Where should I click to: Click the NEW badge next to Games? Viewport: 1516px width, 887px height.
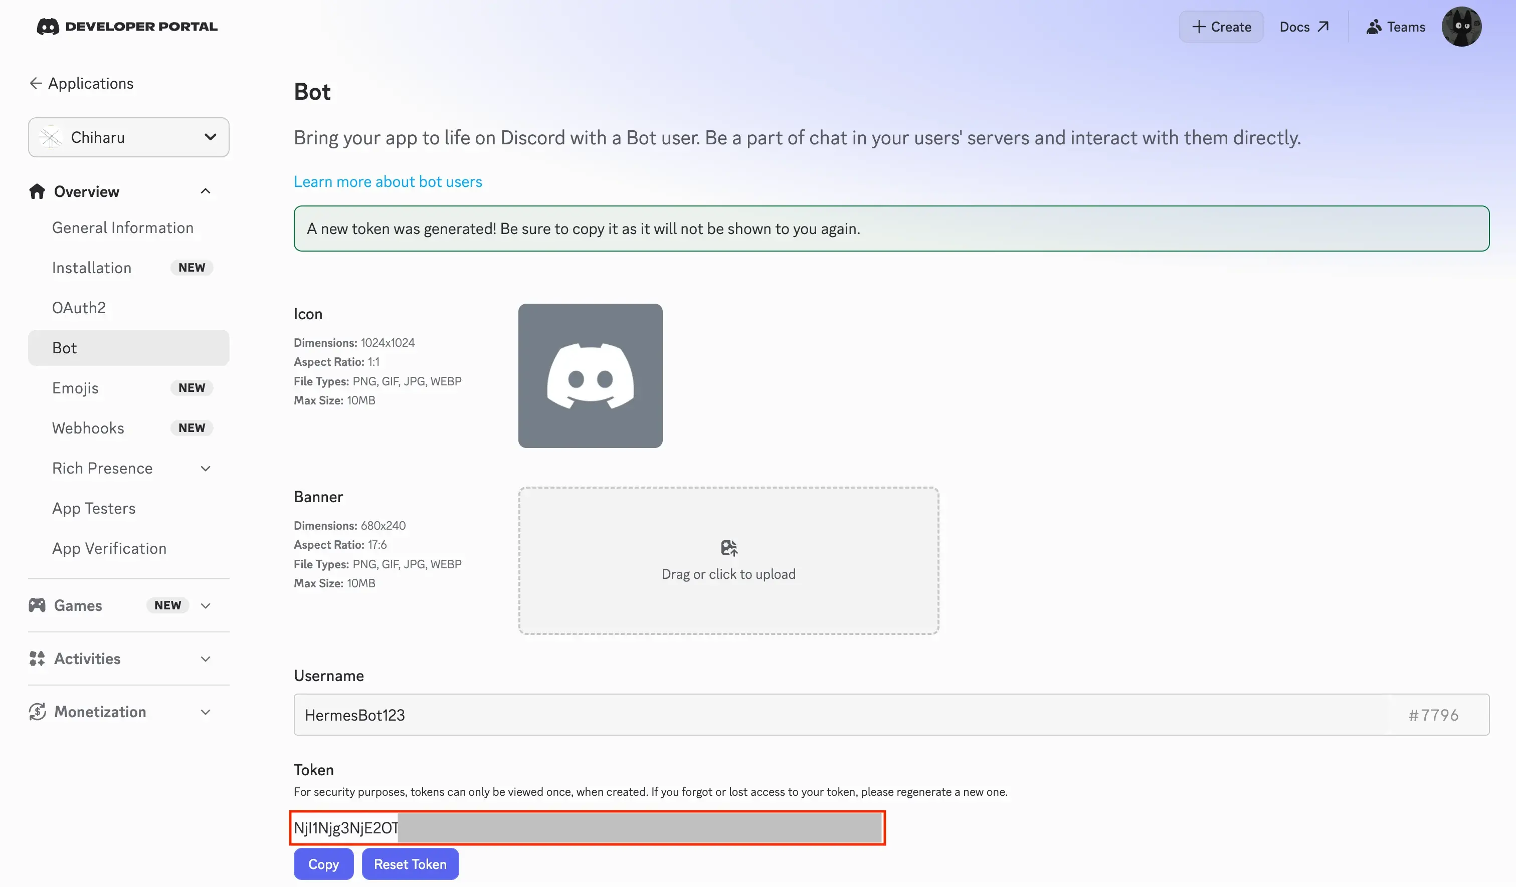tap(168, 605)
